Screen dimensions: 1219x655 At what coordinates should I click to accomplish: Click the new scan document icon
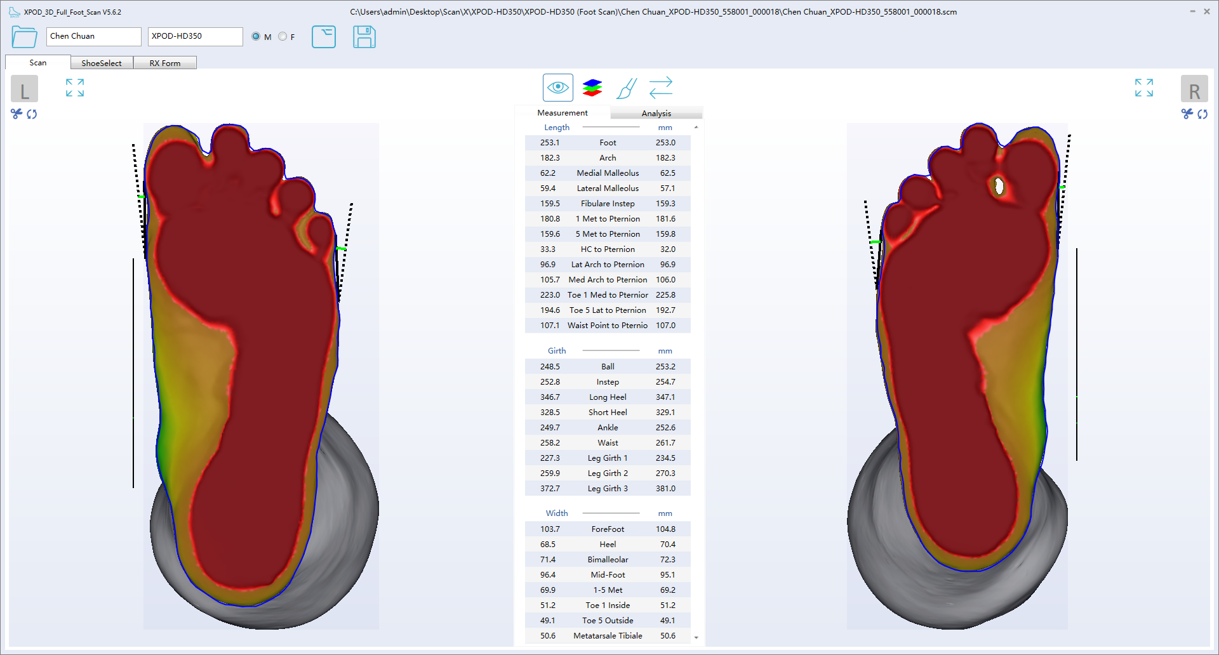pyautogui.click(x=324, y=37)
